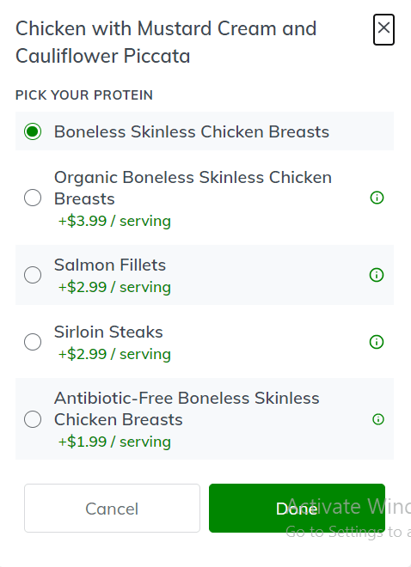
Task: Cancel the protein selection
Action: click(112, 508)
